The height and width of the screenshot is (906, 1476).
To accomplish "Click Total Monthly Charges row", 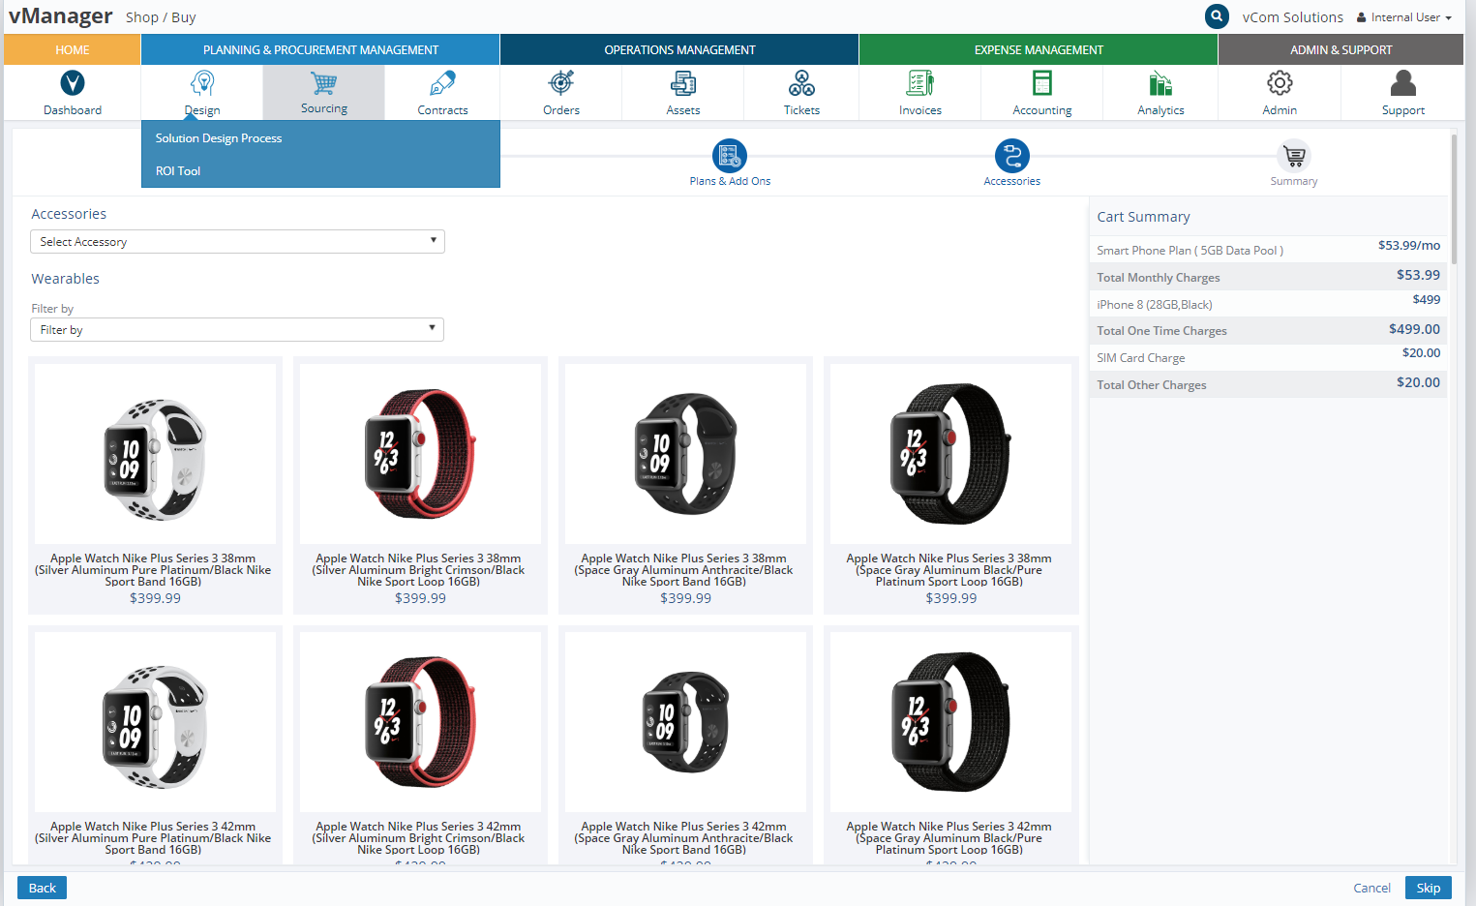I will click(x=1268, y=277).
